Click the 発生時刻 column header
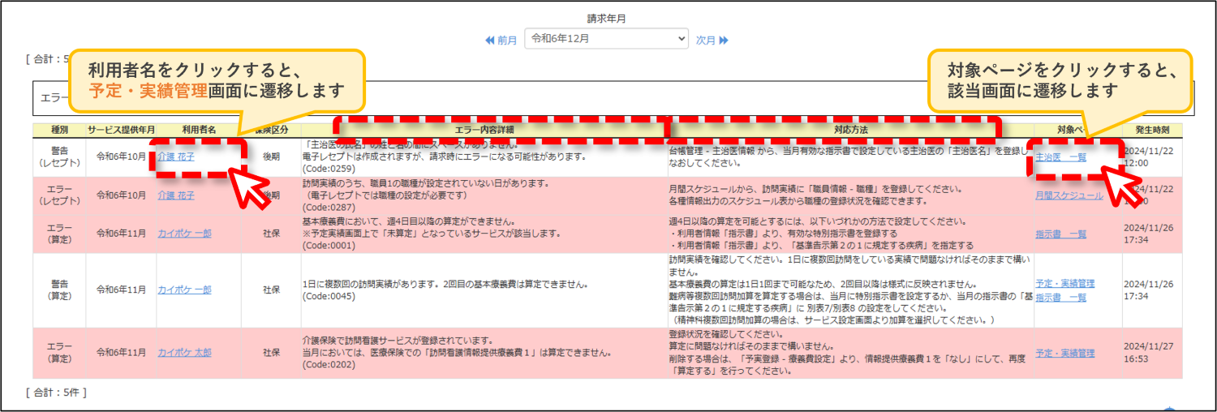 pos(1153,130)
